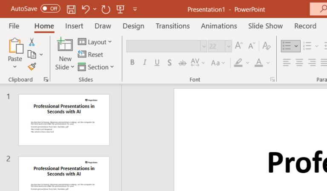Image resolution: width=327 pixels, height=191 pixels.
Task: Align text right
Action: (312, 62)
